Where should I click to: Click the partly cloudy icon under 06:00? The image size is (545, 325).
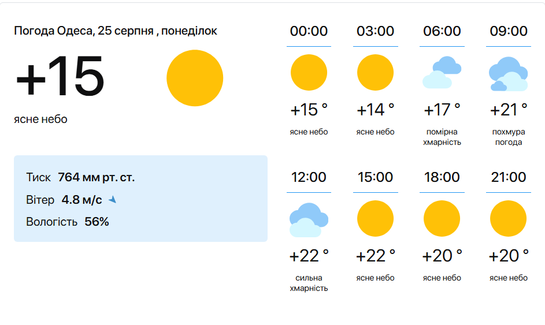442,73
